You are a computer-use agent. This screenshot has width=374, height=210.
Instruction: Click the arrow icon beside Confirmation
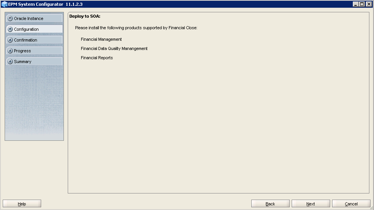point(10,40)
